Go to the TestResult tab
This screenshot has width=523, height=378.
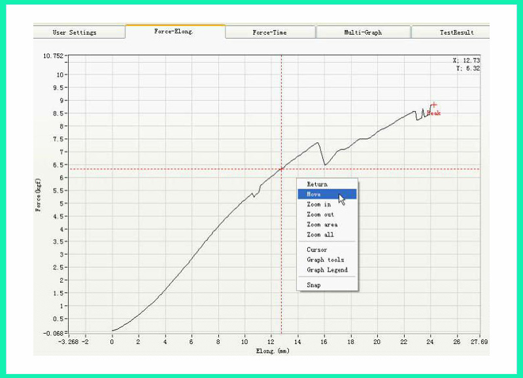[x=456, y=32]
